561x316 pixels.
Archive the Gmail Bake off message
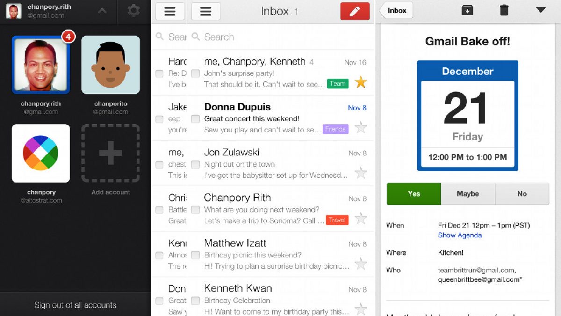467,10
